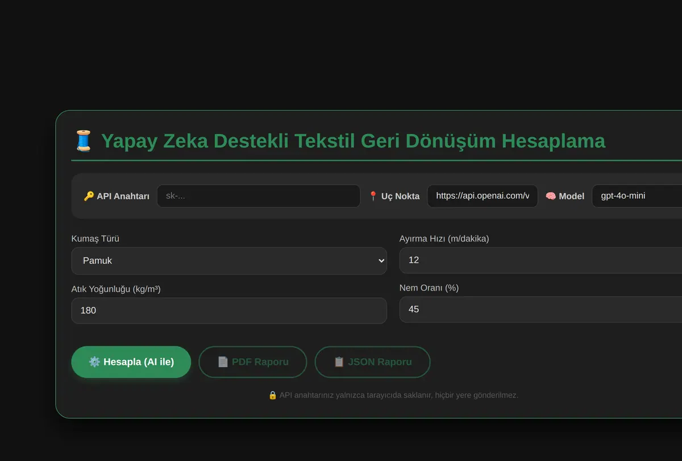Export the JSON Raporu

tap(372, 362)
